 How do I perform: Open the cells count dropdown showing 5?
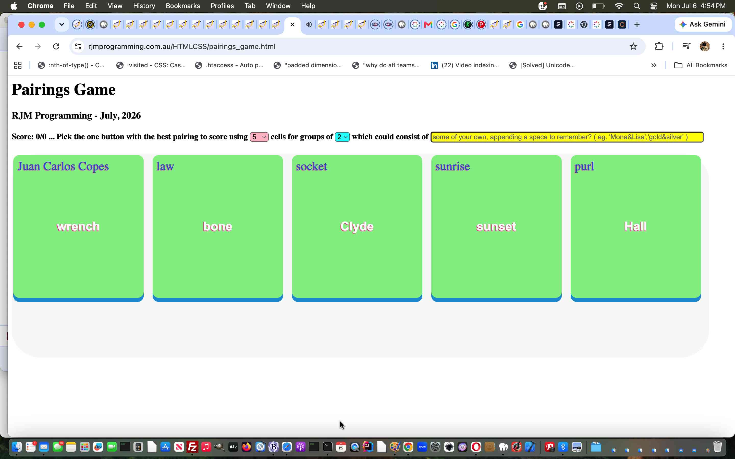point(259,137)
